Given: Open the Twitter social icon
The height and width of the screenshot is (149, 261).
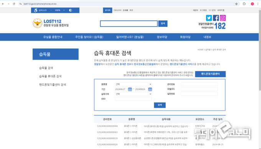Looking at the screenshot, I should [x=209, y=18].
